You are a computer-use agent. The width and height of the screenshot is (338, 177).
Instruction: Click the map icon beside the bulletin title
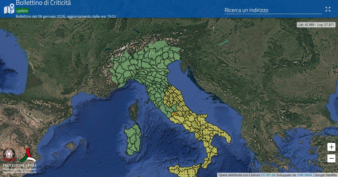tap(9, 9)
